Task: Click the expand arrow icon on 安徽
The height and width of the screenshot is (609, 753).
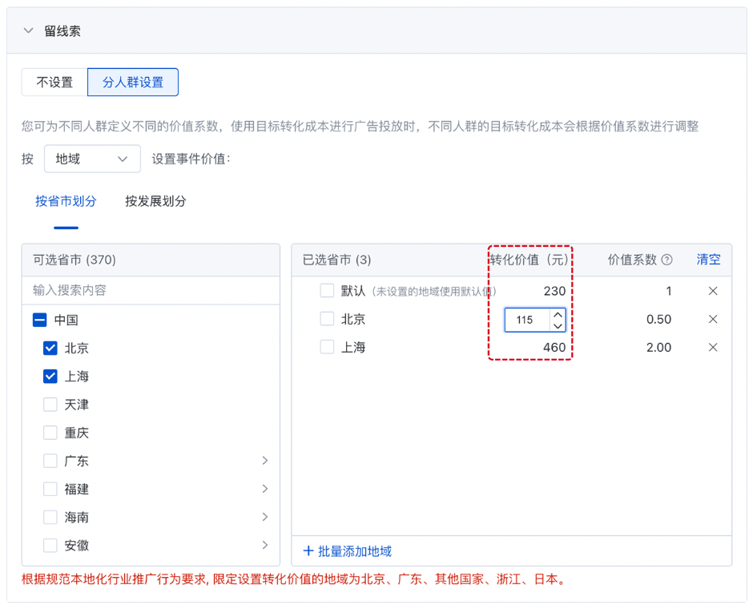Action: pyautogui.click(x=264, y=545)
